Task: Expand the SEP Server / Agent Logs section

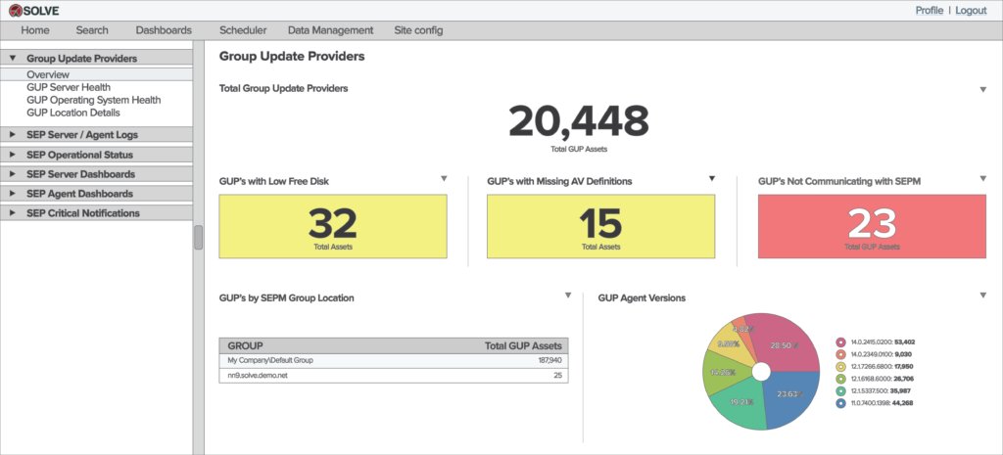Action: 13,135
